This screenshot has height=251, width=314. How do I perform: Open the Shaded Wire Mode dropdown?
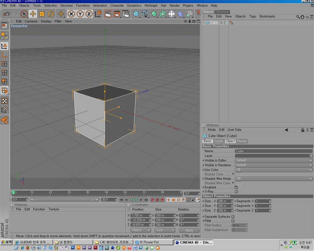pos(274,179)
